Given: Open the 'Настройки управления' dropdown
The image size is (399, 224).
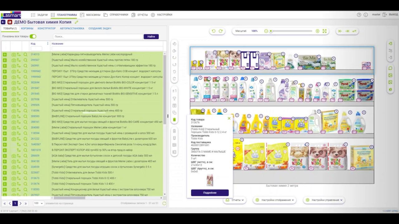Looking at the screenshot, I should (x=324, y=200).
